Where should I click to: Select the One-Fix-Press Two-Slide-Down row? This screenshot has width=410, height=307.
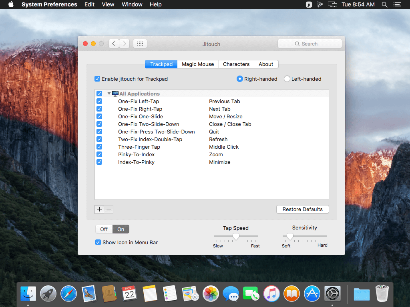point(212,132)
